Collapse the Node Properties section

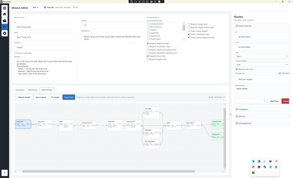point(237,26)
